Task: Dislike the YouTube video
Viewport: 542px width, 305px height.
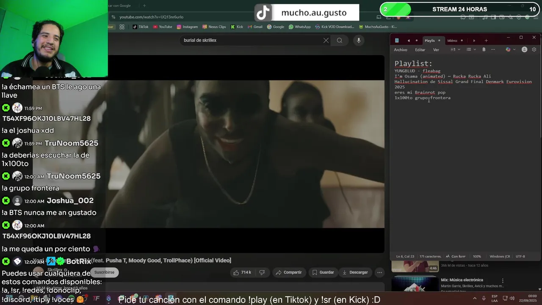Action: pos(262,272)
